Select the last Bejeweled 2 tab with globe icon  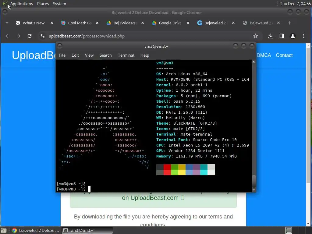tap(257, 23)
